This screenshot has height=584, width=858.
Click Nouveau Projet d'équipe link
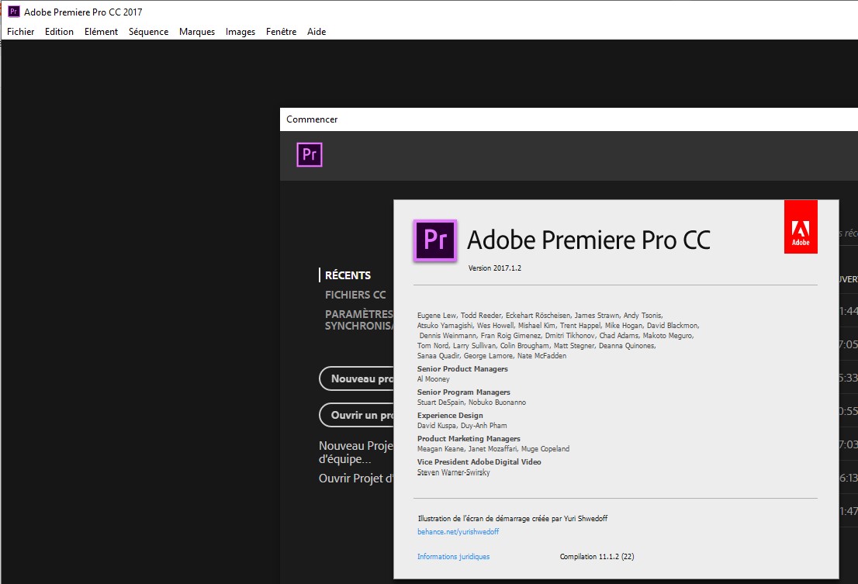(355, 452)
